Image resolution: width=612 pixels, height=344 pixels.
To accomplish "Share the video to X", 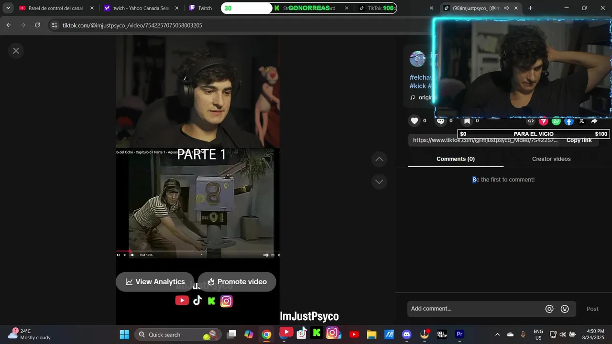I will coord(582,121).
